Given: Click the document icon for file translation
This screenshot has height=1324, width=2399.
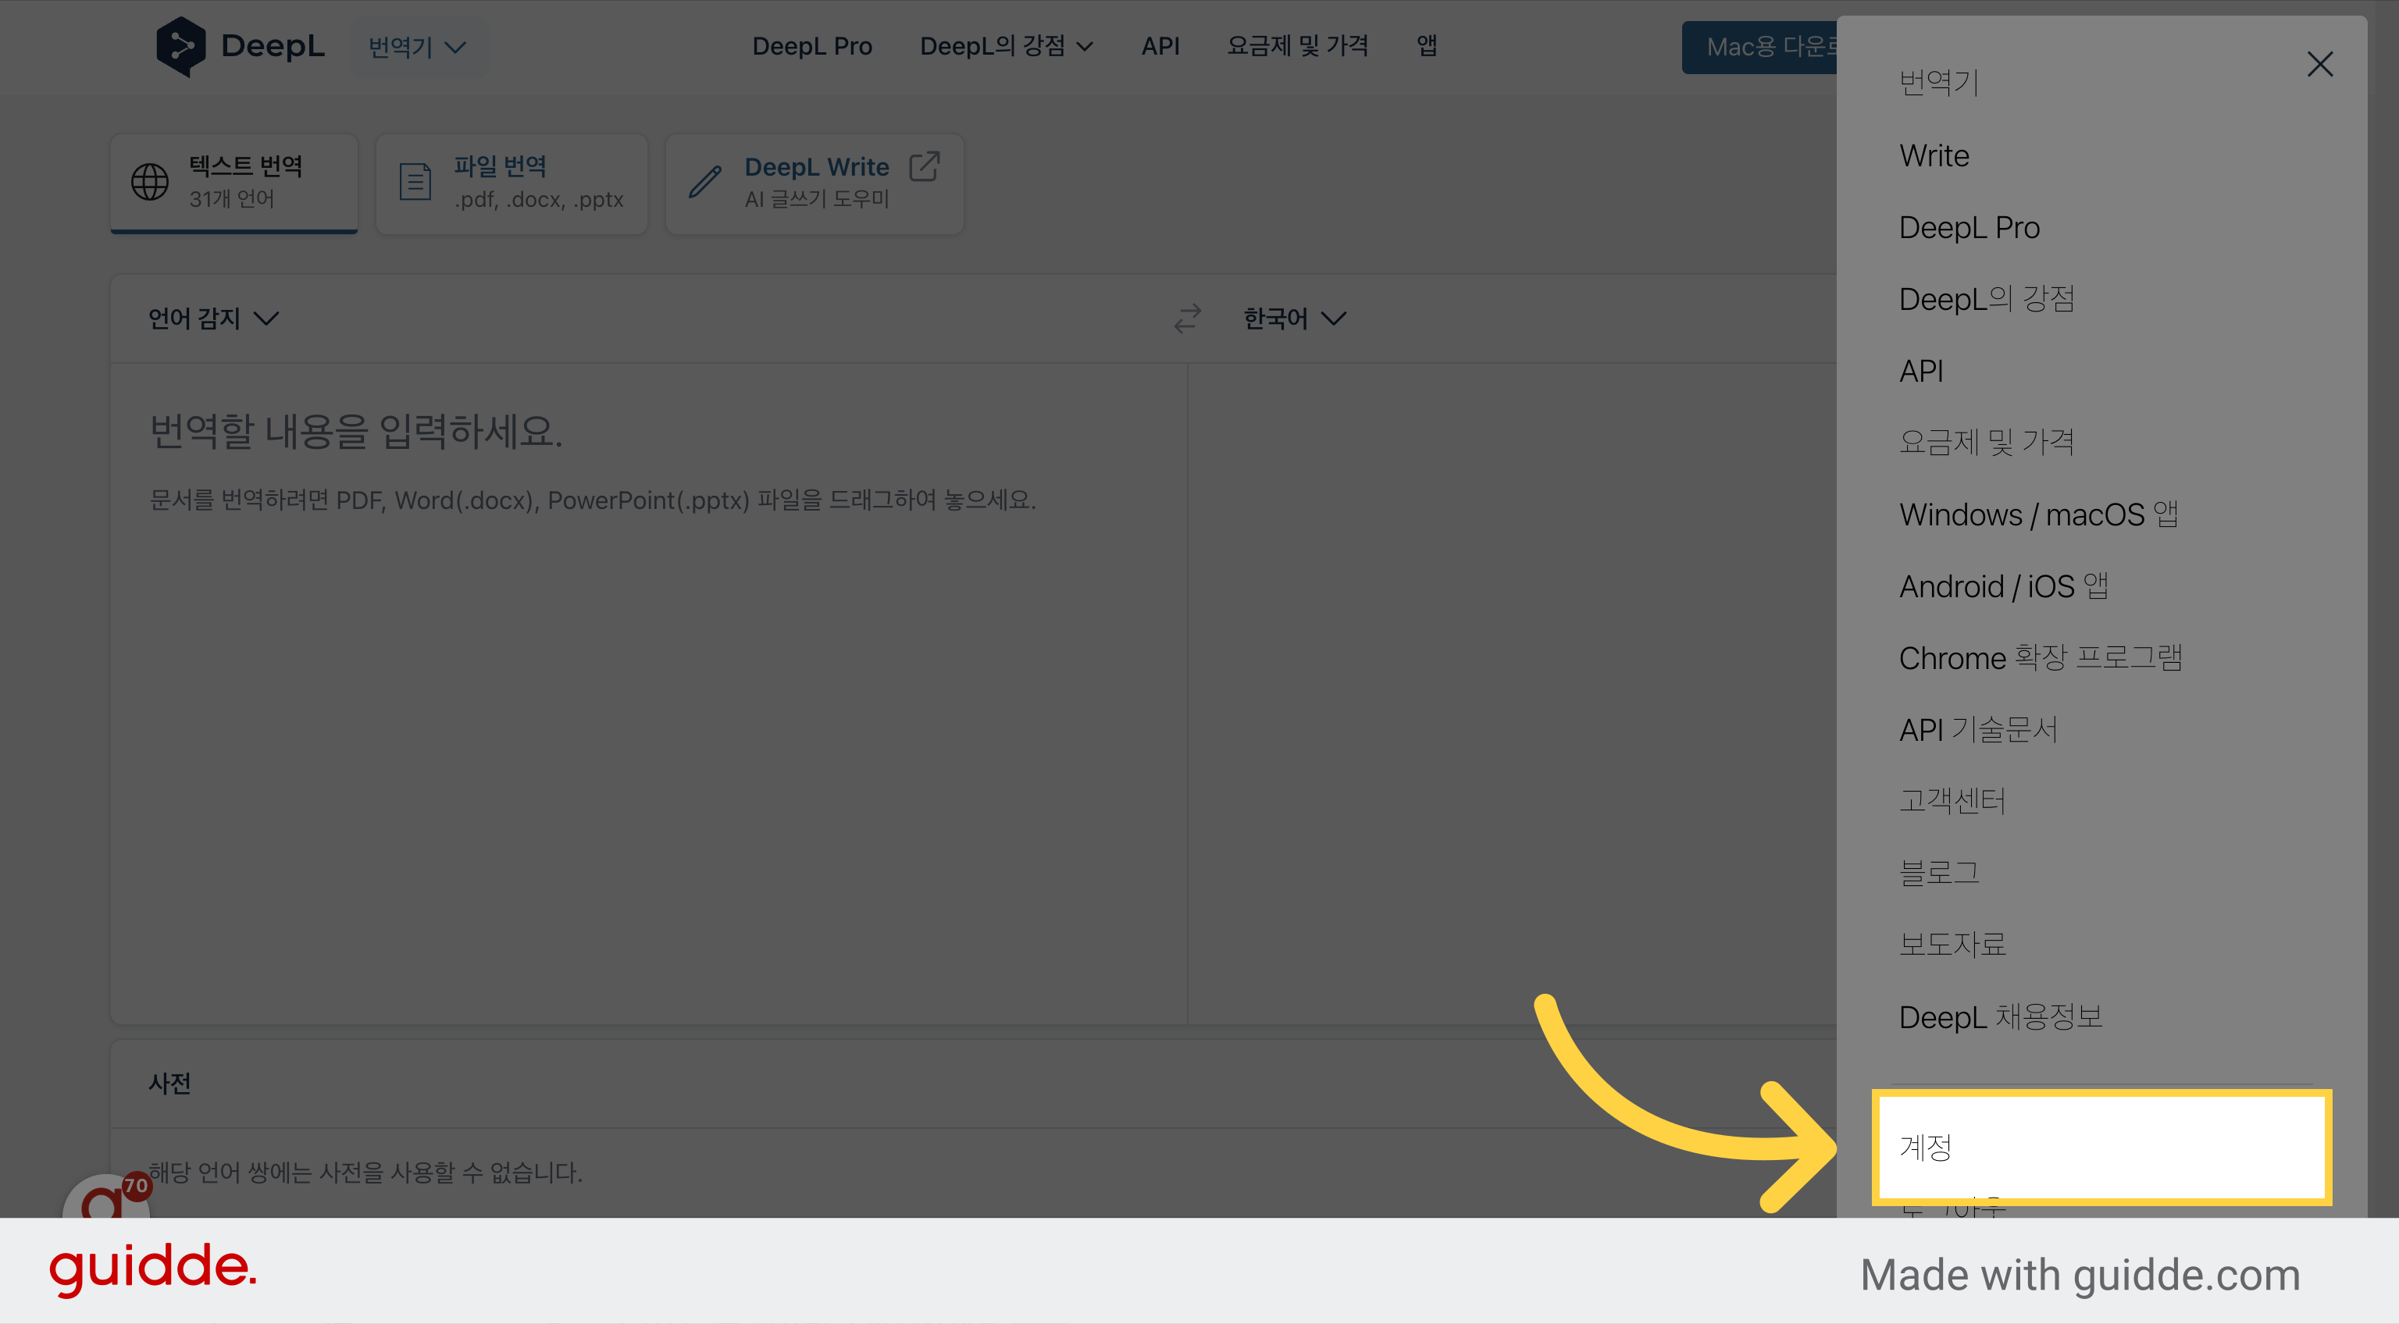Looking at the screenshot, I should click(x=415, y=182).
